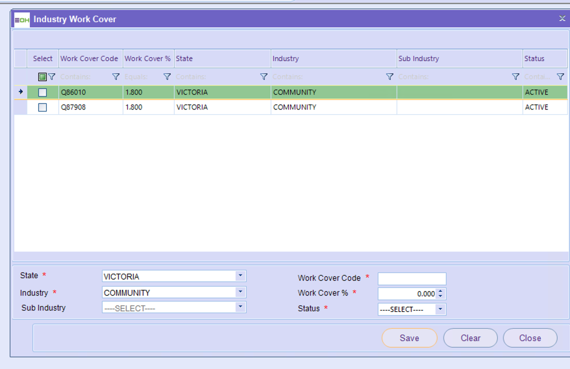Viewport: 570px width, 369px height.
Task: Click filter icon in Select column
Action: coord(52,77)
